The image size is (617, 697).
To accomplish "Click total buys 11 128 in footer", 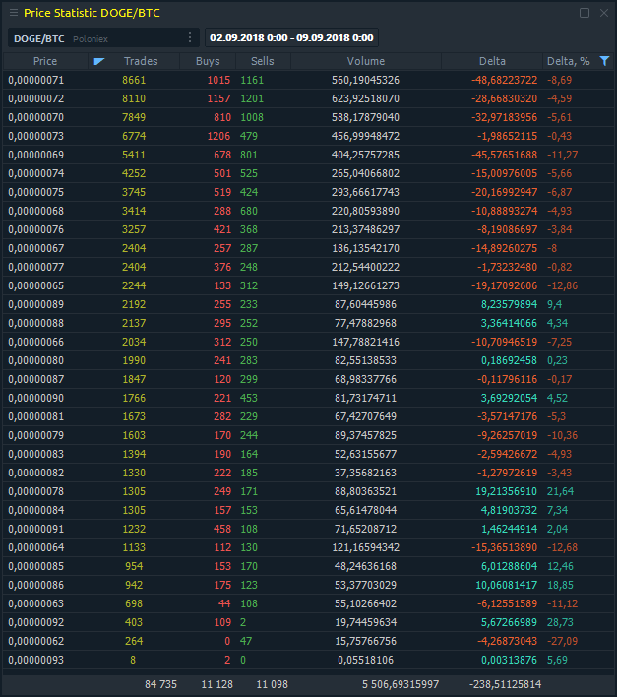I will (217, 684).
